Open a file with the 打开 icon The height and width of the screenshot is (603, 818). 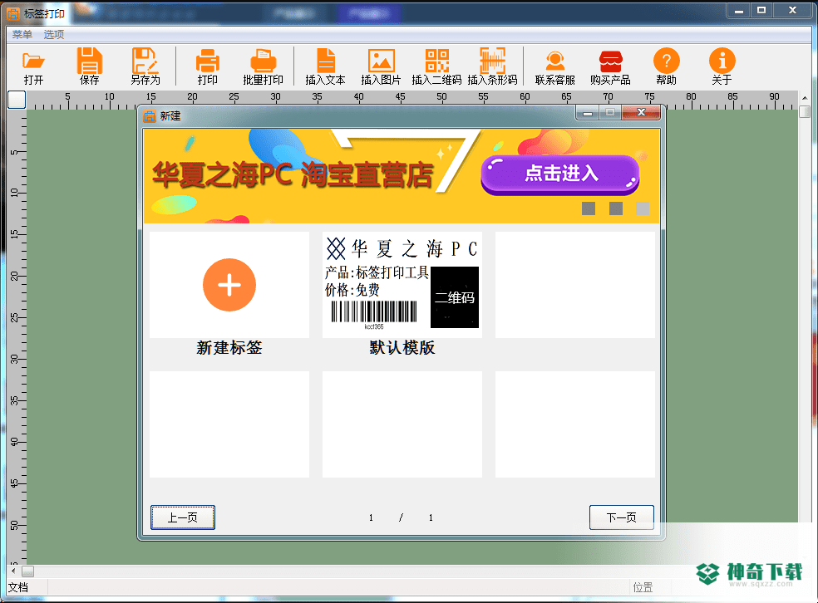(33, 66)
